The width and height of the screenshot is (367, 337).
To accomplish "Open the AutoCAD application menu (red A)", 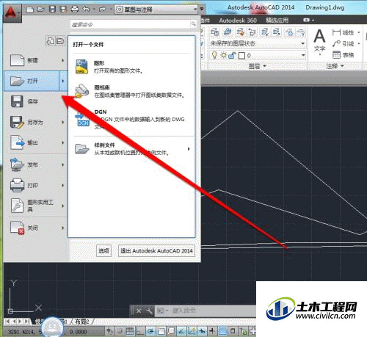I will coord(12,12).
